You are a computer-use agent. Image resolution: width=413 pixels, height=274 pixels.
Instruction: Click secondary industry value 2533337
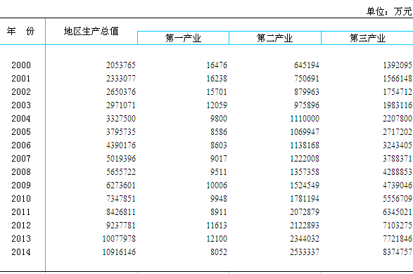click(x=305, y=252)
